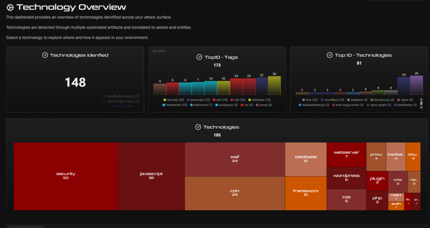430x228 pixels.
Task: Click the checkmark icon above the Technologies treemap
Action: point(198,127)
